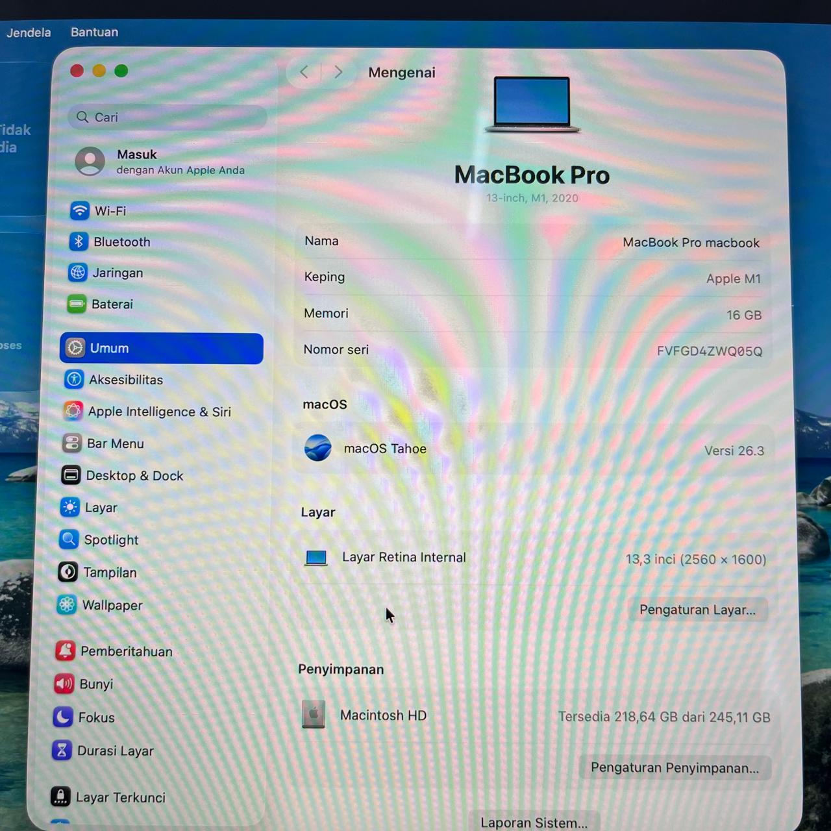Select Aksesibilitas in the sidebar
The width and height of the screenshot is (831, 831).
click(113, 379)
